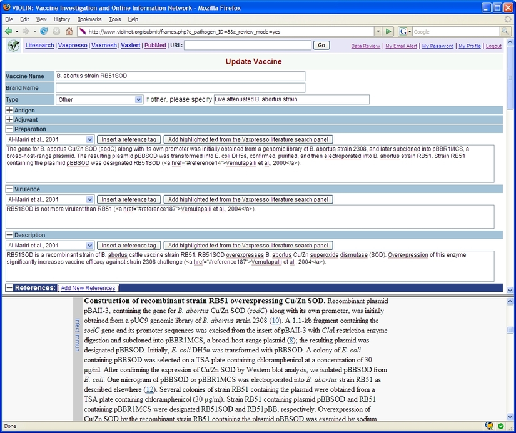This screenshot has height=433, width=516.
Task: Open citation link 8 in the article
Action: click(x=291, y=341)
